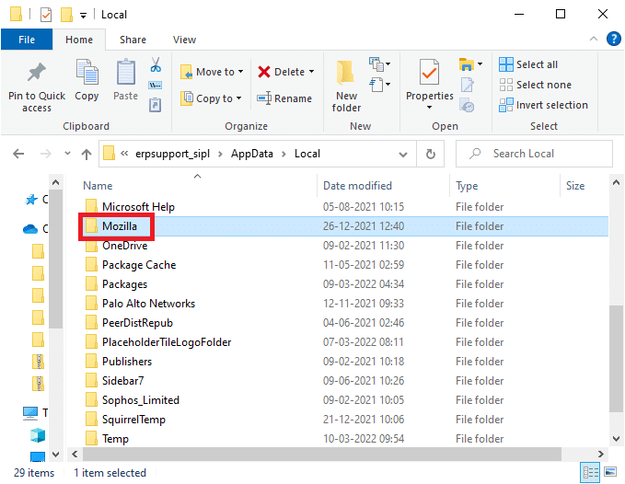The width and height of the screenshot is (625, 484).
Task: Click New folder icon in title bar toolbar
Action: [66, 15]
